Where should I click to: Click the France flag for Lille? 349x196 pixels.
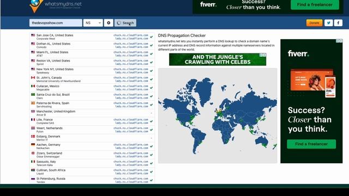coord(33,120)
